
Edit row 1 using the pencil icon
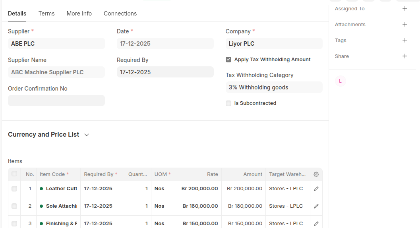click(x=316, y=189)
